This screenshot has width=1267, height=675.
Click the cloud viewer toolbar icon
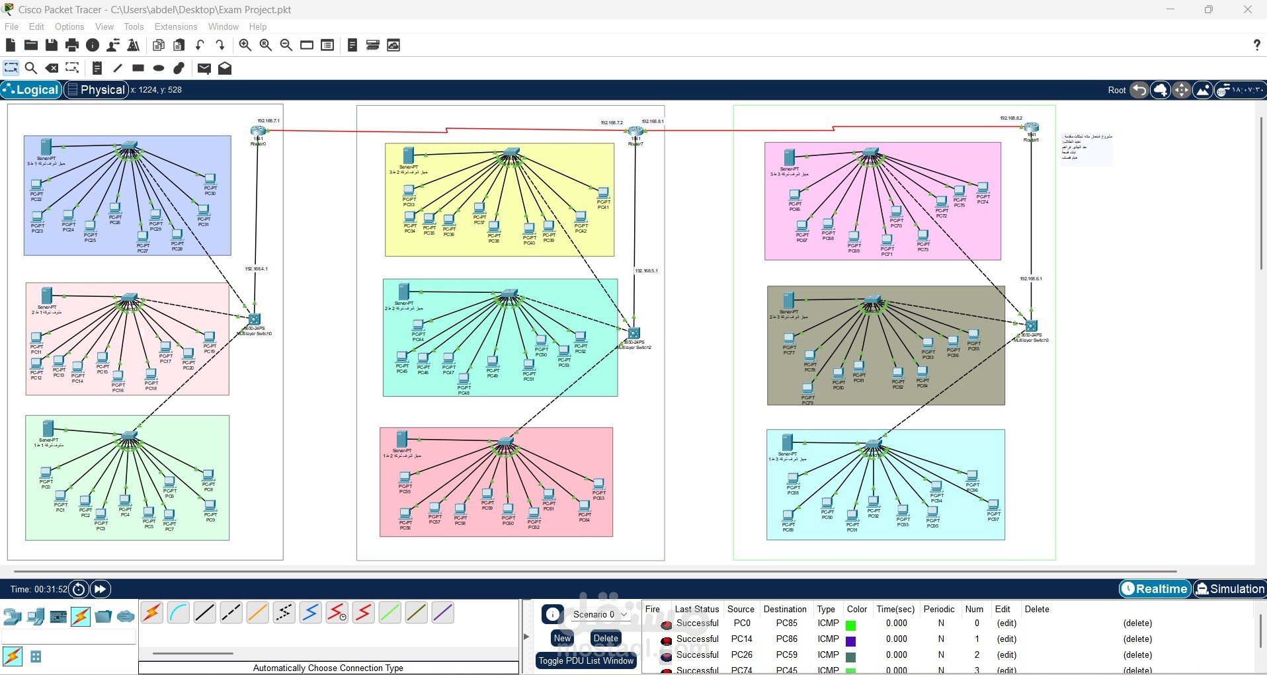(x=393, y=45)
